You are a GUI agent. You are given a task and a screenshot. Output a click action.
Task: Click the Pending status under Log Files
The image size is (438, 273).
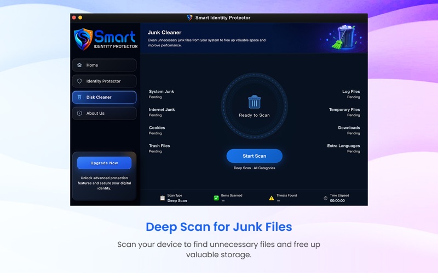pos(353,97)
